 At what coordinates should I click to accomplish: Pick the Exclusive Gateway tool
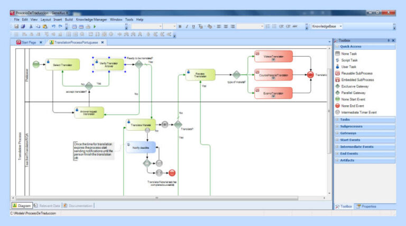(x=354, y=86)
